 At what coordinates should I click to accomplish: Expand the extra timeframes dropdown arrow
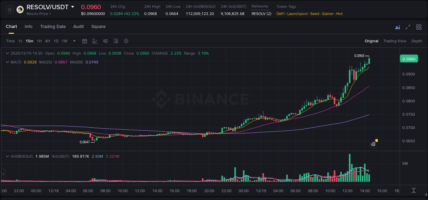(x=74, y=41)
